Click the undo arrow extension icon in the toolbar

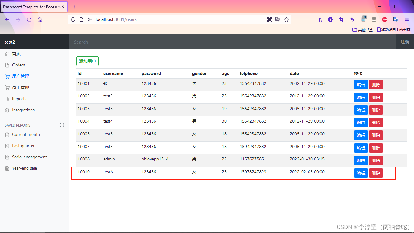(x=352, y=19)
